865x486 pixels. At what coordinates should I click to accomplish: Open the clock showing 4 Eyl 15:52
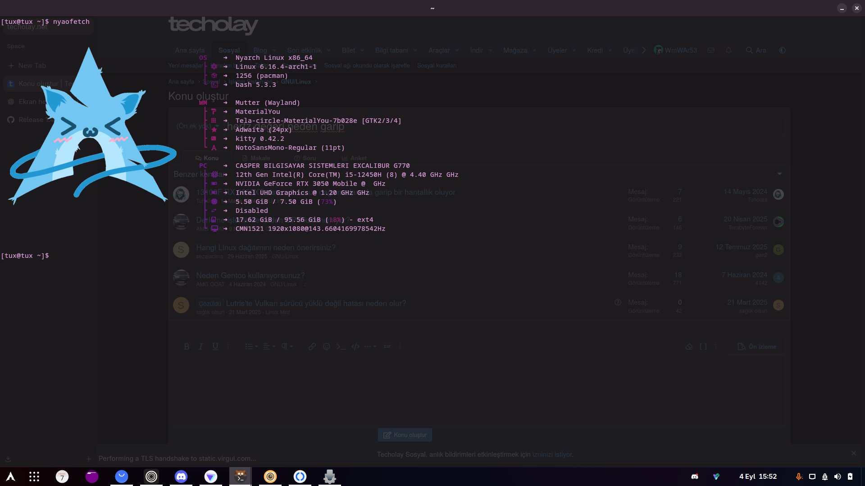tap(758, 477)
